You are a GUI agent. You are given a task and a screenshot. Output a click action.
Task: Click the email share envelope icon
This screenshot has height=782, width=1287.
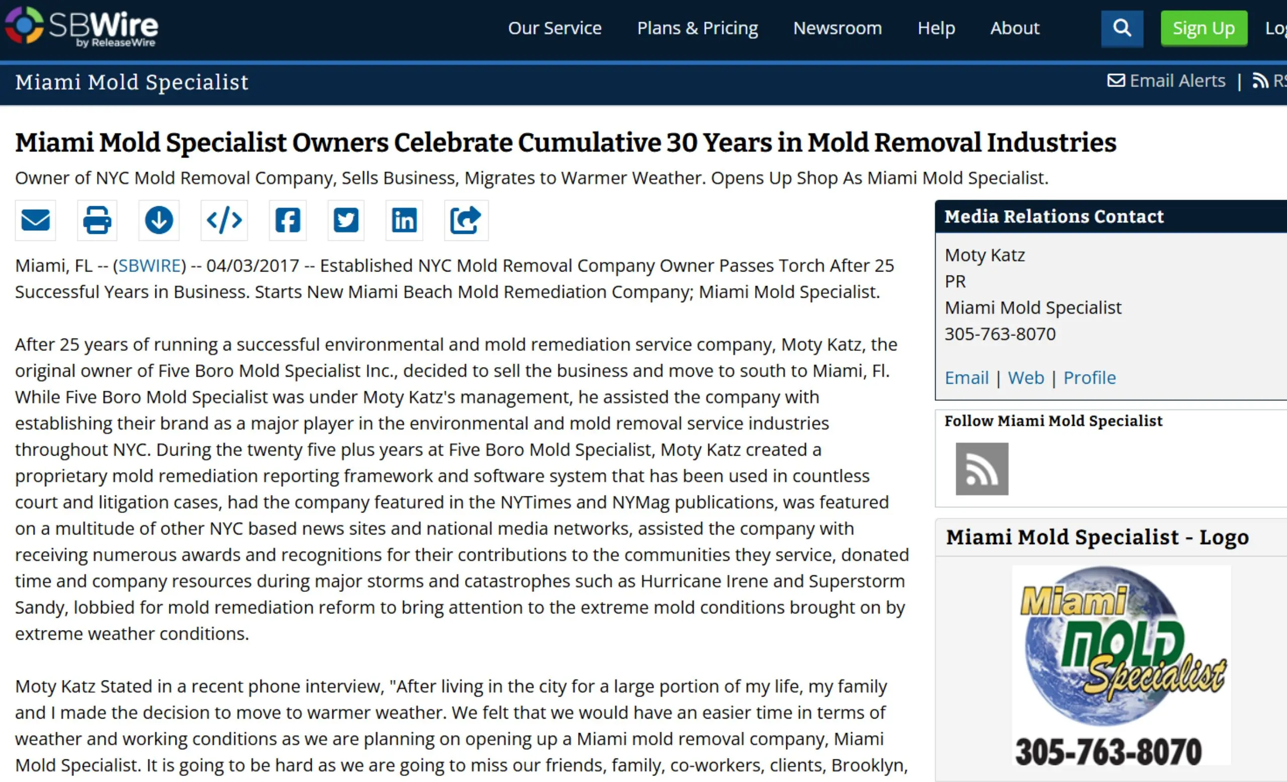pyautogui.click(x=35, y=220)
